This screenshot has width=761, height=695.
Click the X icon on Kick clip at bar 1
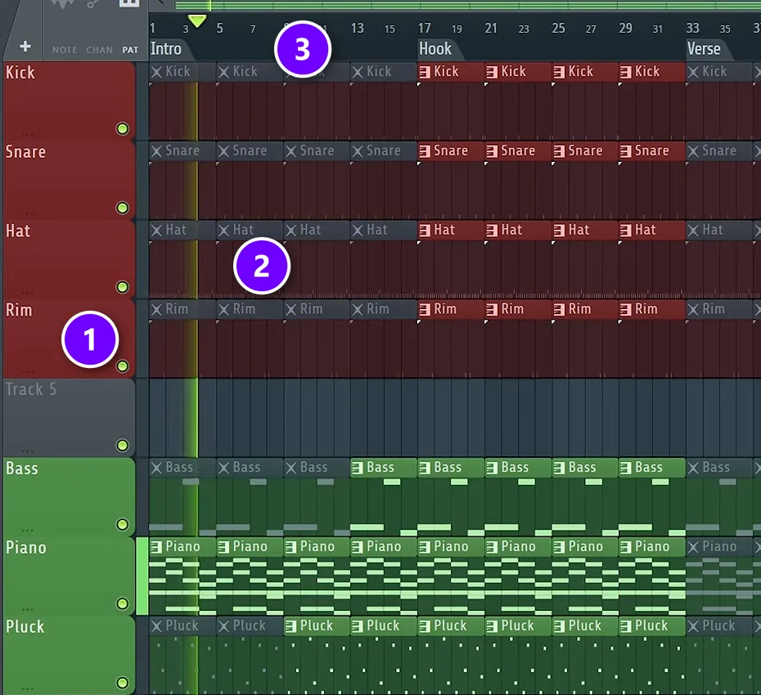pos(156,72)
